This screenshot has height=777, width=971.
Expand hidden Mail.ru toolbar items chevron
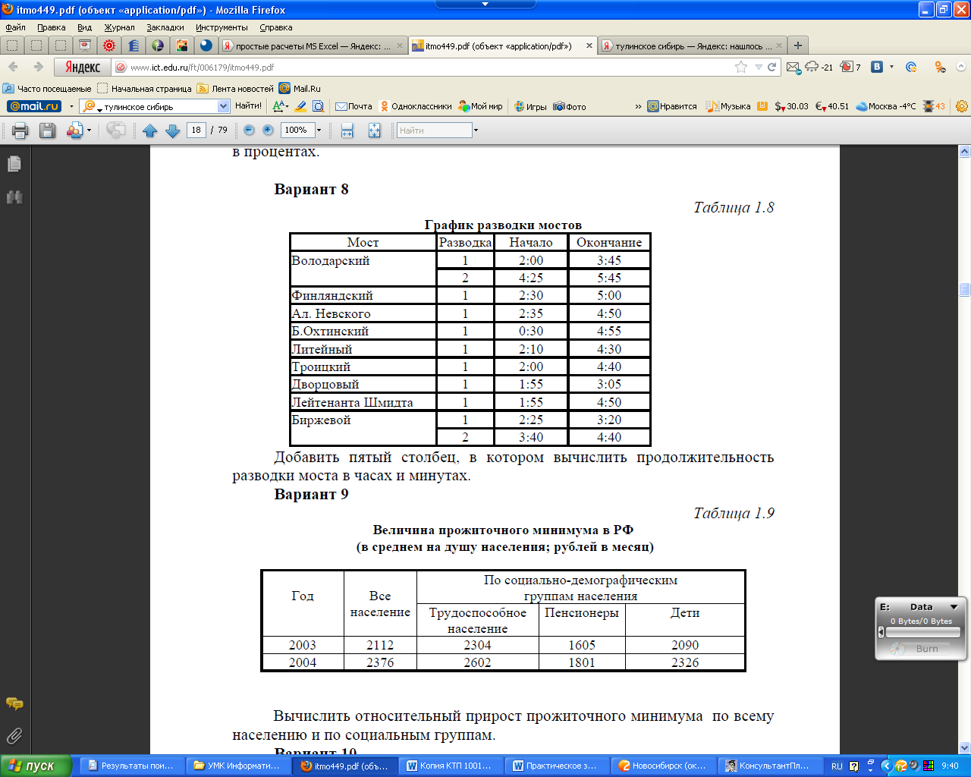click(638, 106)
